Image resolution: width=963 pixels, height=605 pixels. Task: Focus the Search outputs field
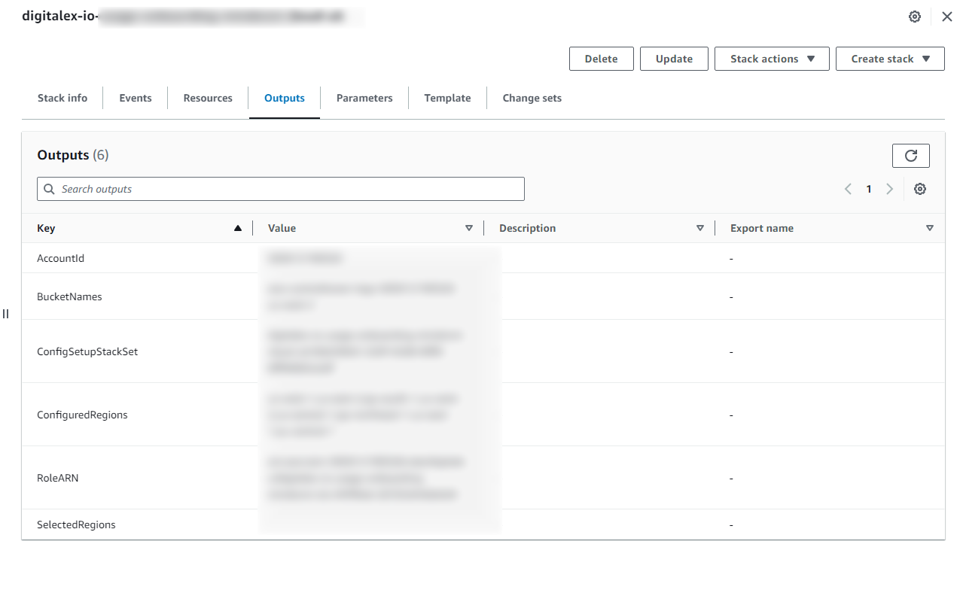[x=281, y=189]
